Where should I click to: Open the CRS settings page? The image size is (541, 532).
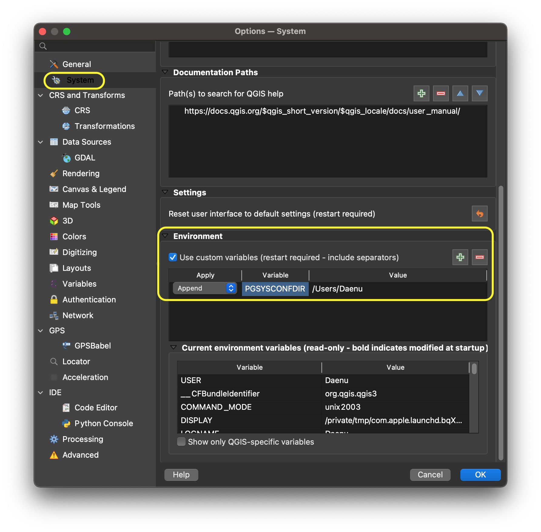tap(82, 110)
